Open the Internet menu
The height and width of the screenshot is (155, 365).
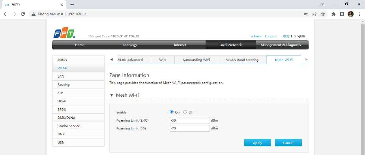[x=180, y=45]
